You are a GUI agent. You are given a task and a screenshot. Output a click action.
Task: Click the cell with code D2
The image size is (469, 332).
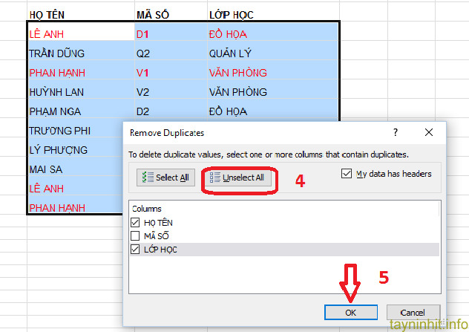pos(142,111)
